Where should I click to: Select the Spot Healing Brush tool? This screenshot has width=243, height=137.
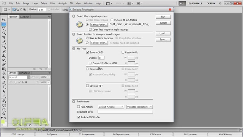(4, 47)
